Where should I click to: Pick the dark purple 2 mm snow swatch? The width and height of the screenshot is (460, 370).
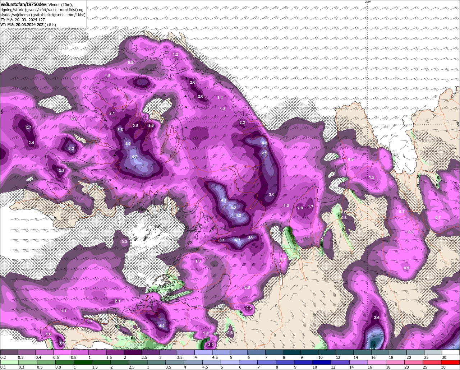click(133, 352)
